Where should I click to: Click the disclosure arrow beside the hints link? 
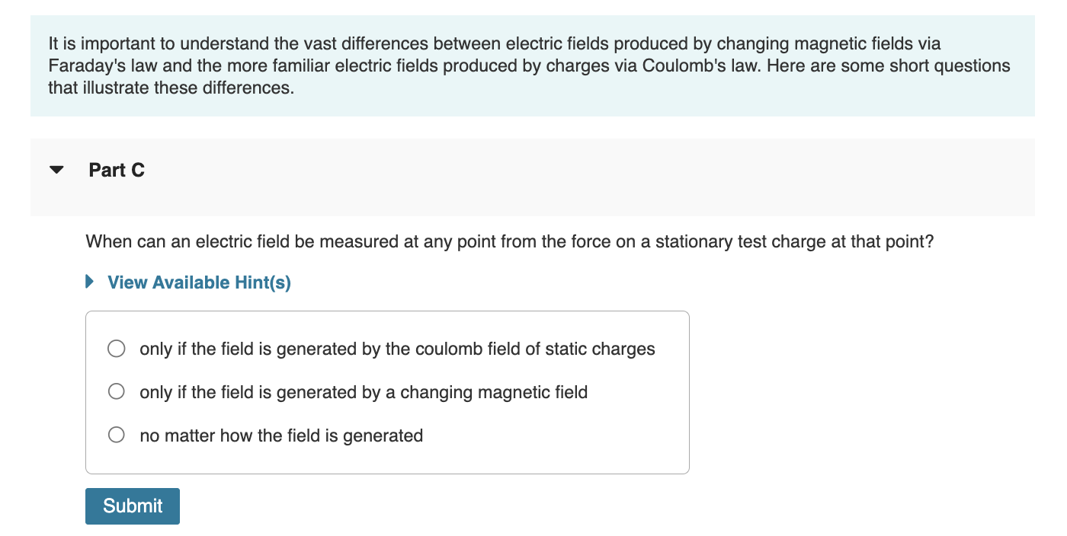pos(89,282)
